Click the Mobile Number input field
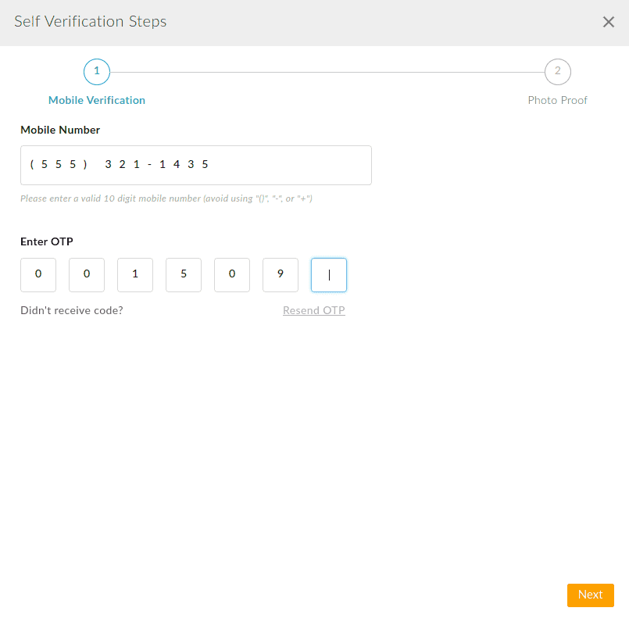Screen dimensions: 629x622 click(196, 165)
